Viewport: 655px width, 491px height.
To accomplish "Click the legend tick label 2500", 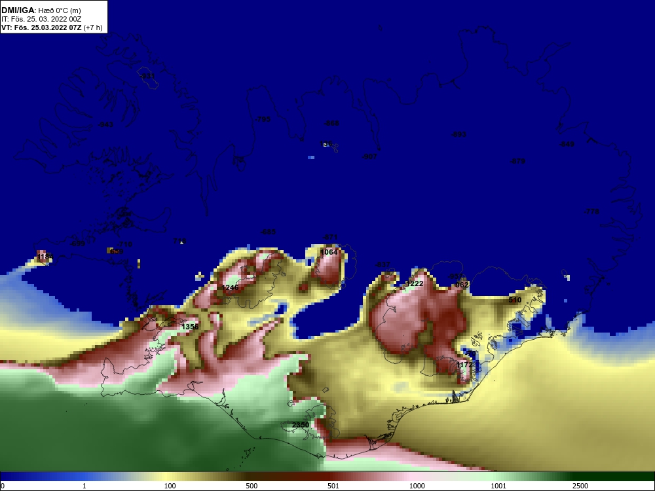I will coord(580,486).
